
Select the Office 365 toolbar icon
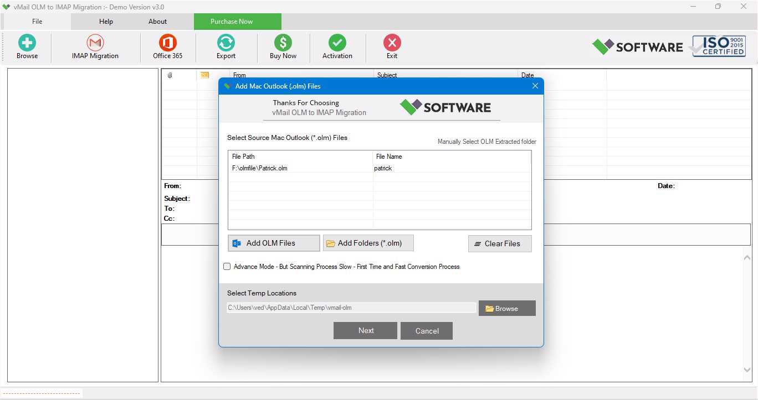point(167,43)
